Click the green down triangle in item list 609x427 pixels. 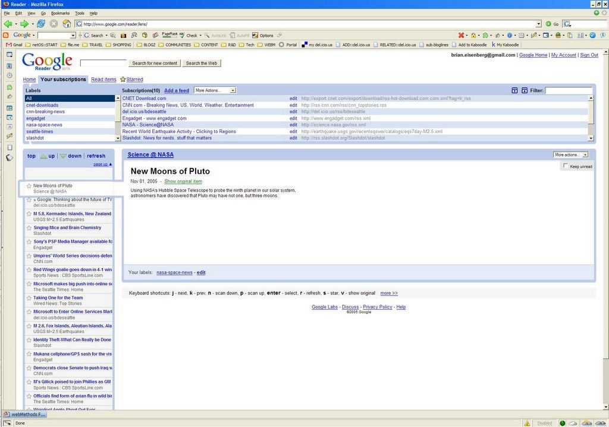(x=63, y=156)
